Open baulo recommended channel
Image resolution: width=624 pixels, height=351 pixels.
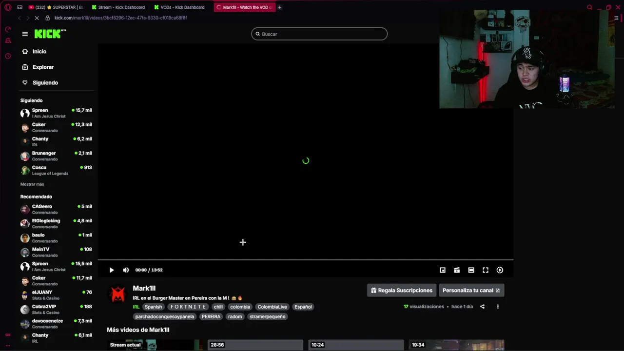click(56, 238)
